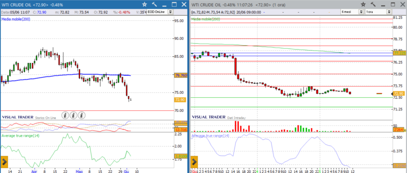Click the 2'264 volume value tag
Screen dimensions: 407x173
[398, 129]
